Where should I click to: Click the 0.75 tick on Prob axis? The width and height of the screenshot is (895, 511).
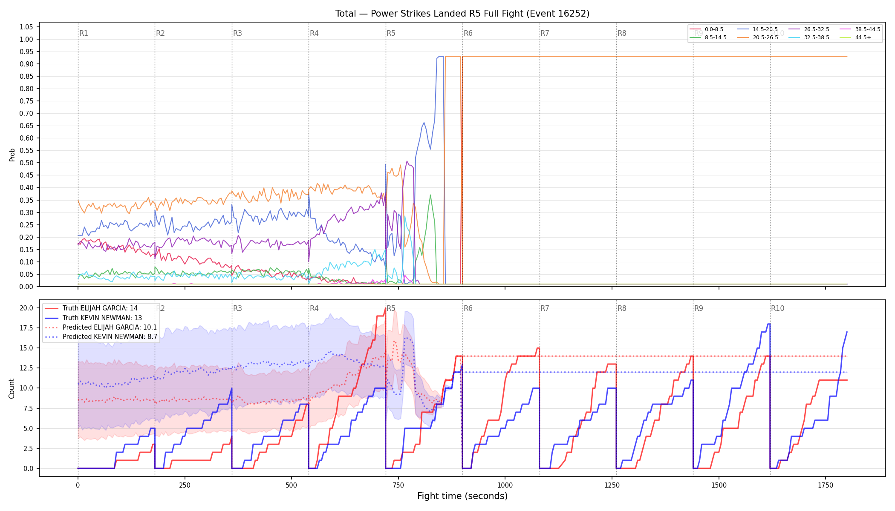pos(26,101)
